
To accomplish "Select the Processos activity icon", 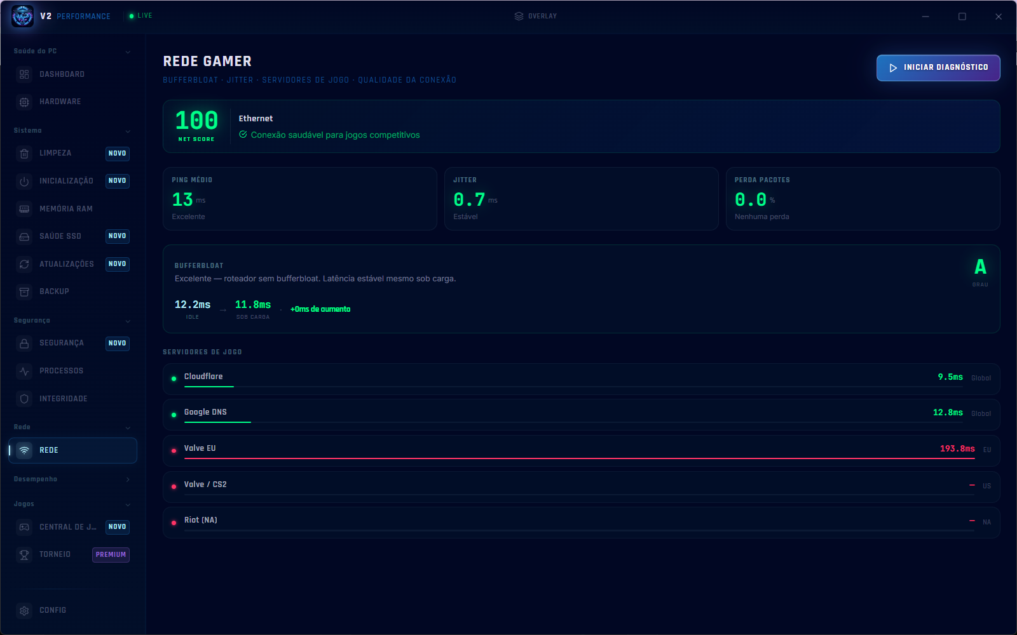I will coord(24,371).
